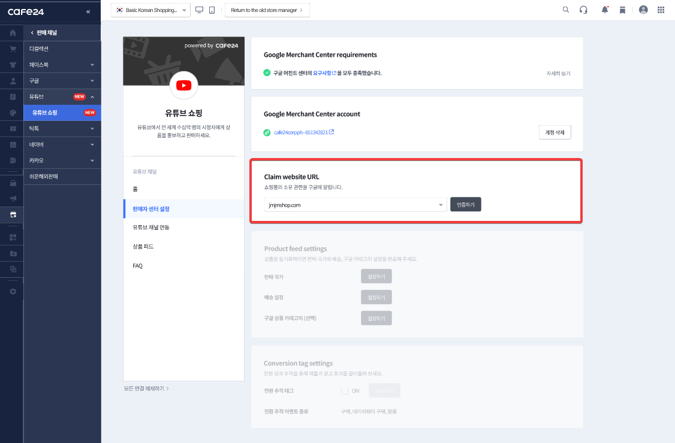Open the t-shirt products icon

pos(13,65)
